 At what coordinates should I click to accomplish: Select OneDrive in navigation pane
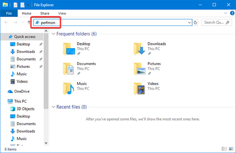[x=19, y=91]
